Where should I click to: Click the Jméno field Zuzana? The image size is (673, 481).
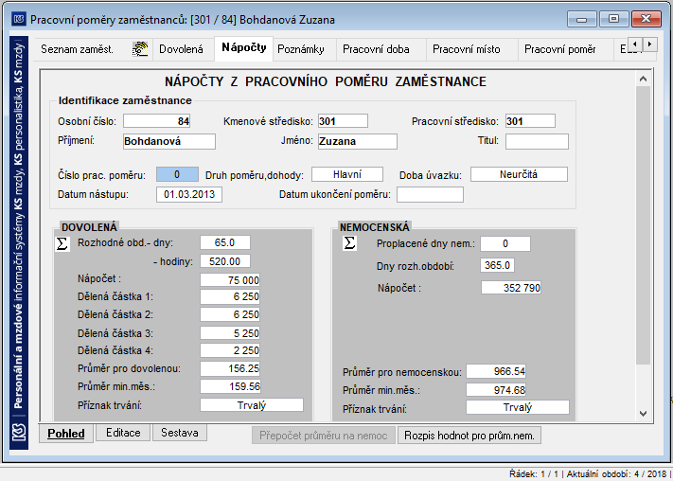(358, 141)
